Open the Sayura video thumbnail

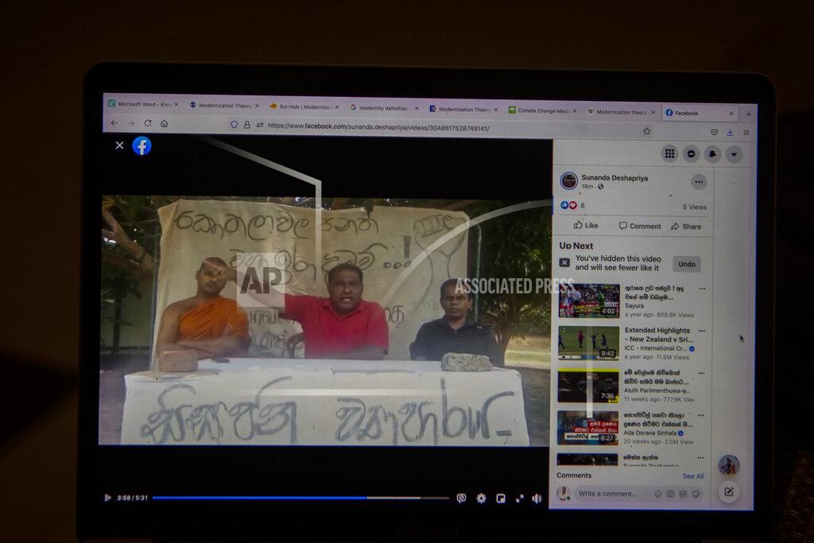point(589,301)
